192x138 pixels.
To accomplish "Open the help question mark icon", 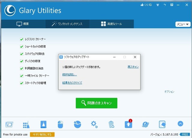I will (172, 5).
